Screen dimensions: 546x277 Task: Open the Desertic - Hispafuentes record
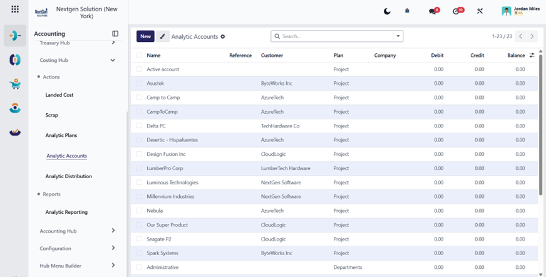[172, 139]
